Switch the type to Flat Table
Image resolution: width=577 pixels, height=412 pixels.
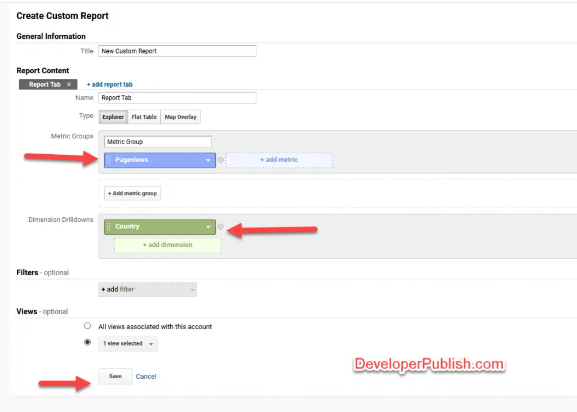click(144, 117)
